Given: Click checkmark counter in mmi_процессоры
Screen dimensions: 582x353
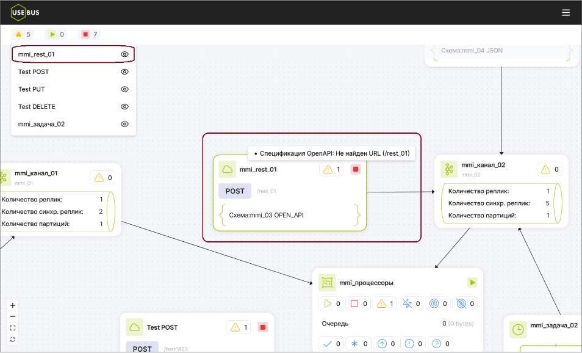Looking at the screenshot, I should coord(331,344).
